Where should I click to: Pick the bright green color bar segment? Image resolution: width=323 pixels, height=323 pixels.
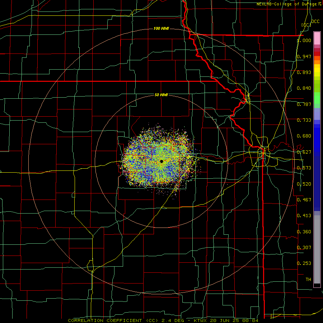pos(317,98)
